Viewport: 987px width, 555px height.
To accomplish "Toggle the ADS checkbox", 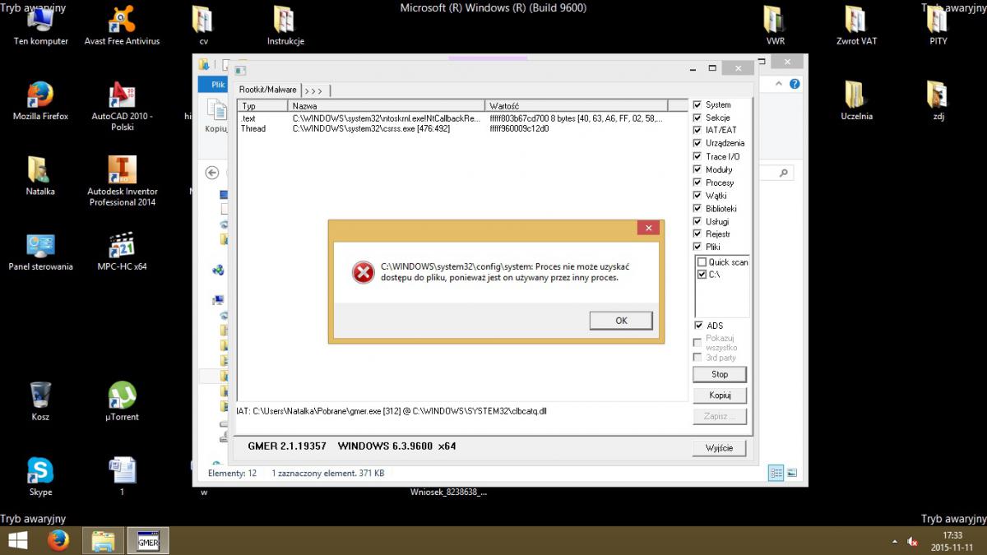I will pyautogui.click(x=697, y=326).
